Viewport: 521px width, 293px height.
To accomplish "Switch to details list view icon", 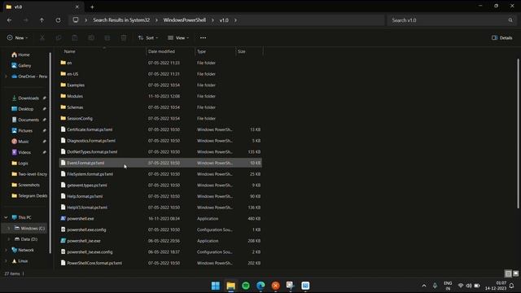I will pos(508,273).
